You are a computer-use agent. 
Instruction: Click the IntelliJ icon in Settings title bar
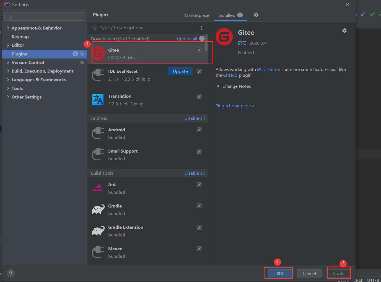click(7, 4)
